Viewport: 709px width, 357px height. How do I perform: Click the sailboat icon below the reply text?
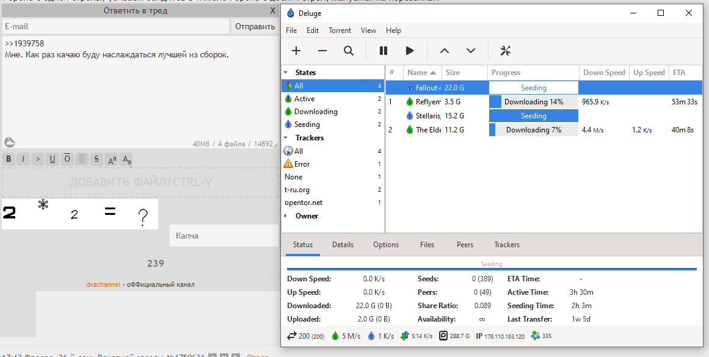[10, 142]
